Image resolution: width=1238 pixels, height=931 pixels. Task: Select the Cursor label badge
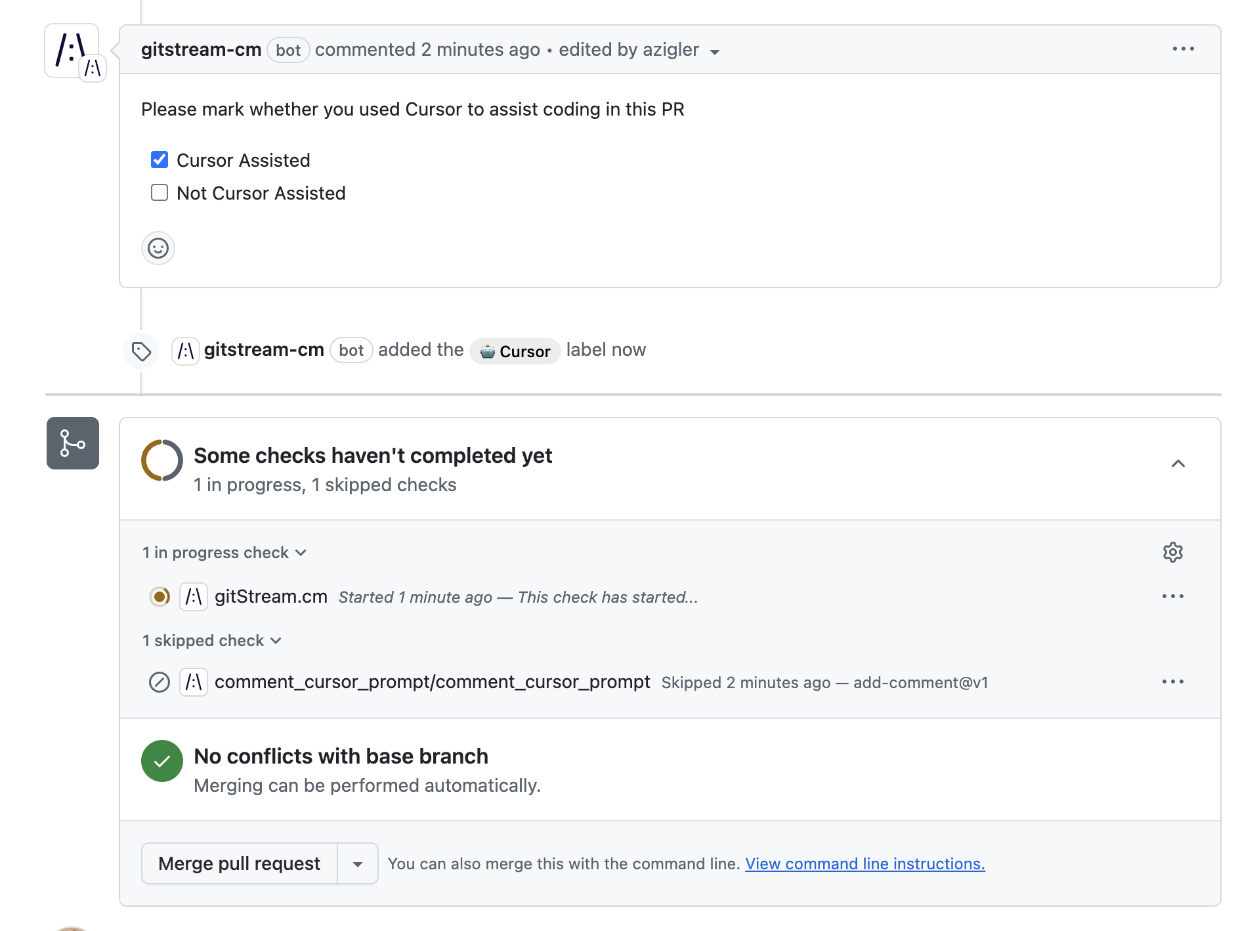tap(515, 351)
